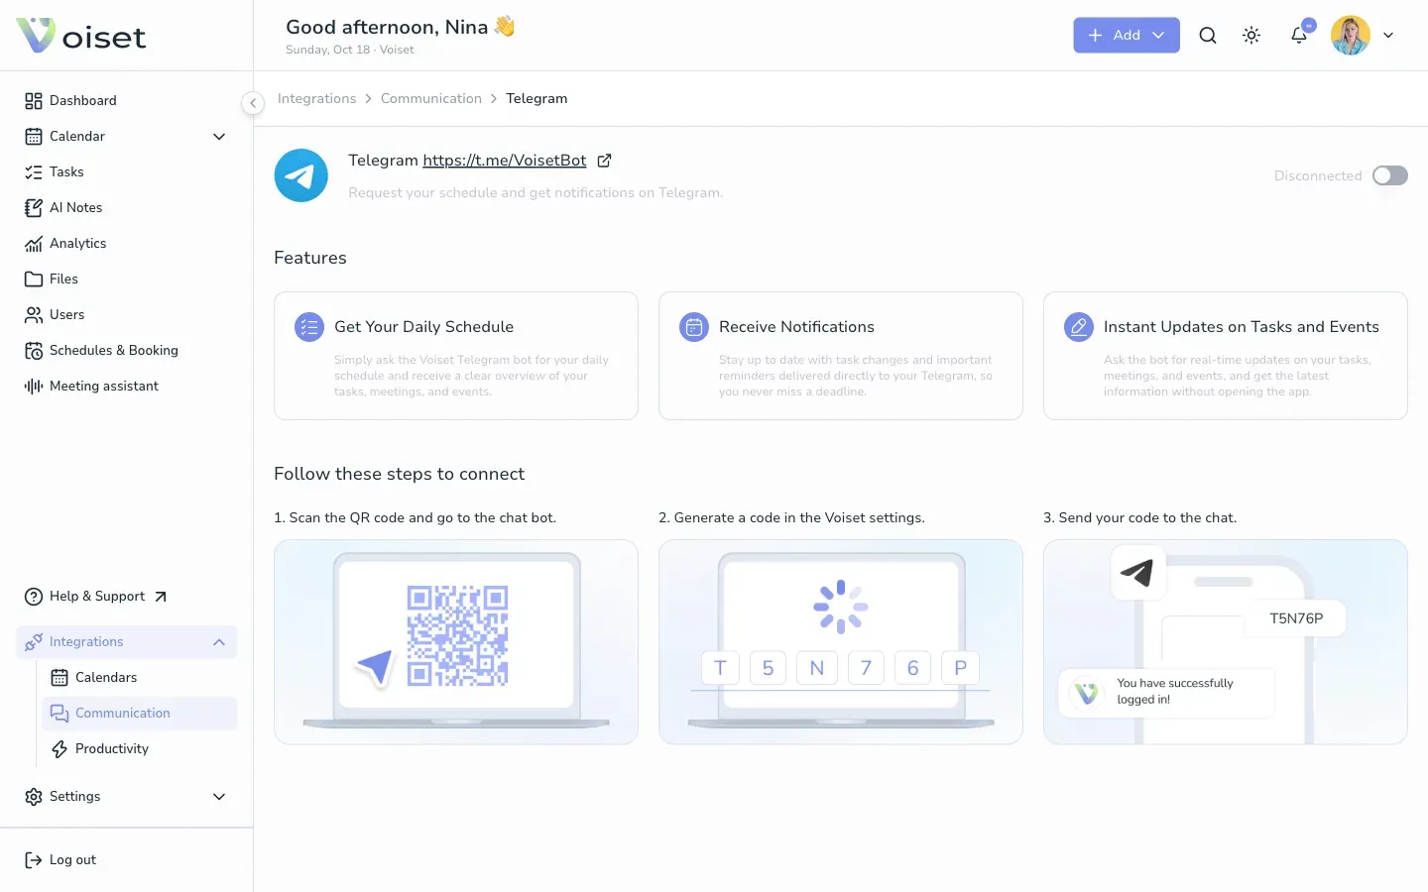
Task: Click the Telegram logo icon
Action: [301, 175]
